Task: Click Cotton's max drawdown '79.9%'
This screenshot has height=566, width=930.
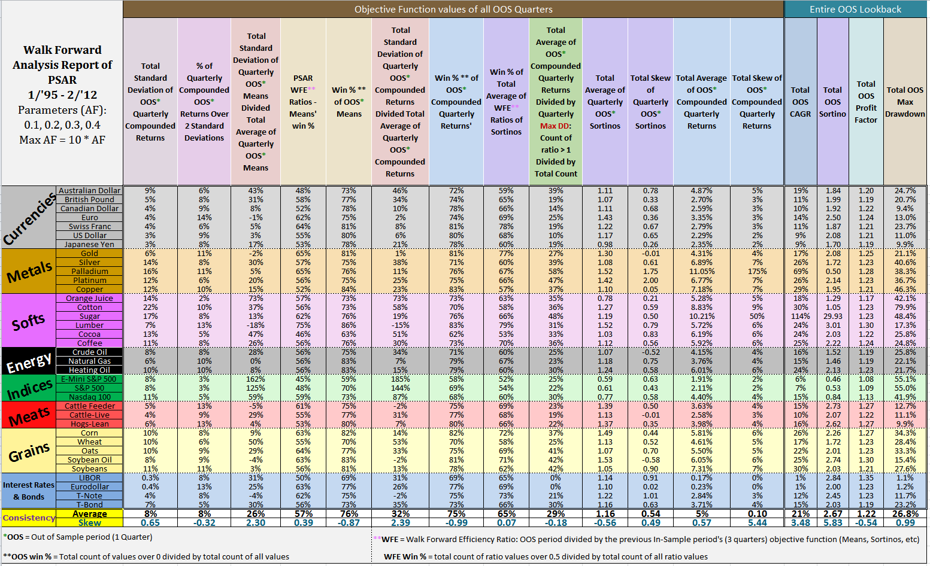Action: coord(905,307)
